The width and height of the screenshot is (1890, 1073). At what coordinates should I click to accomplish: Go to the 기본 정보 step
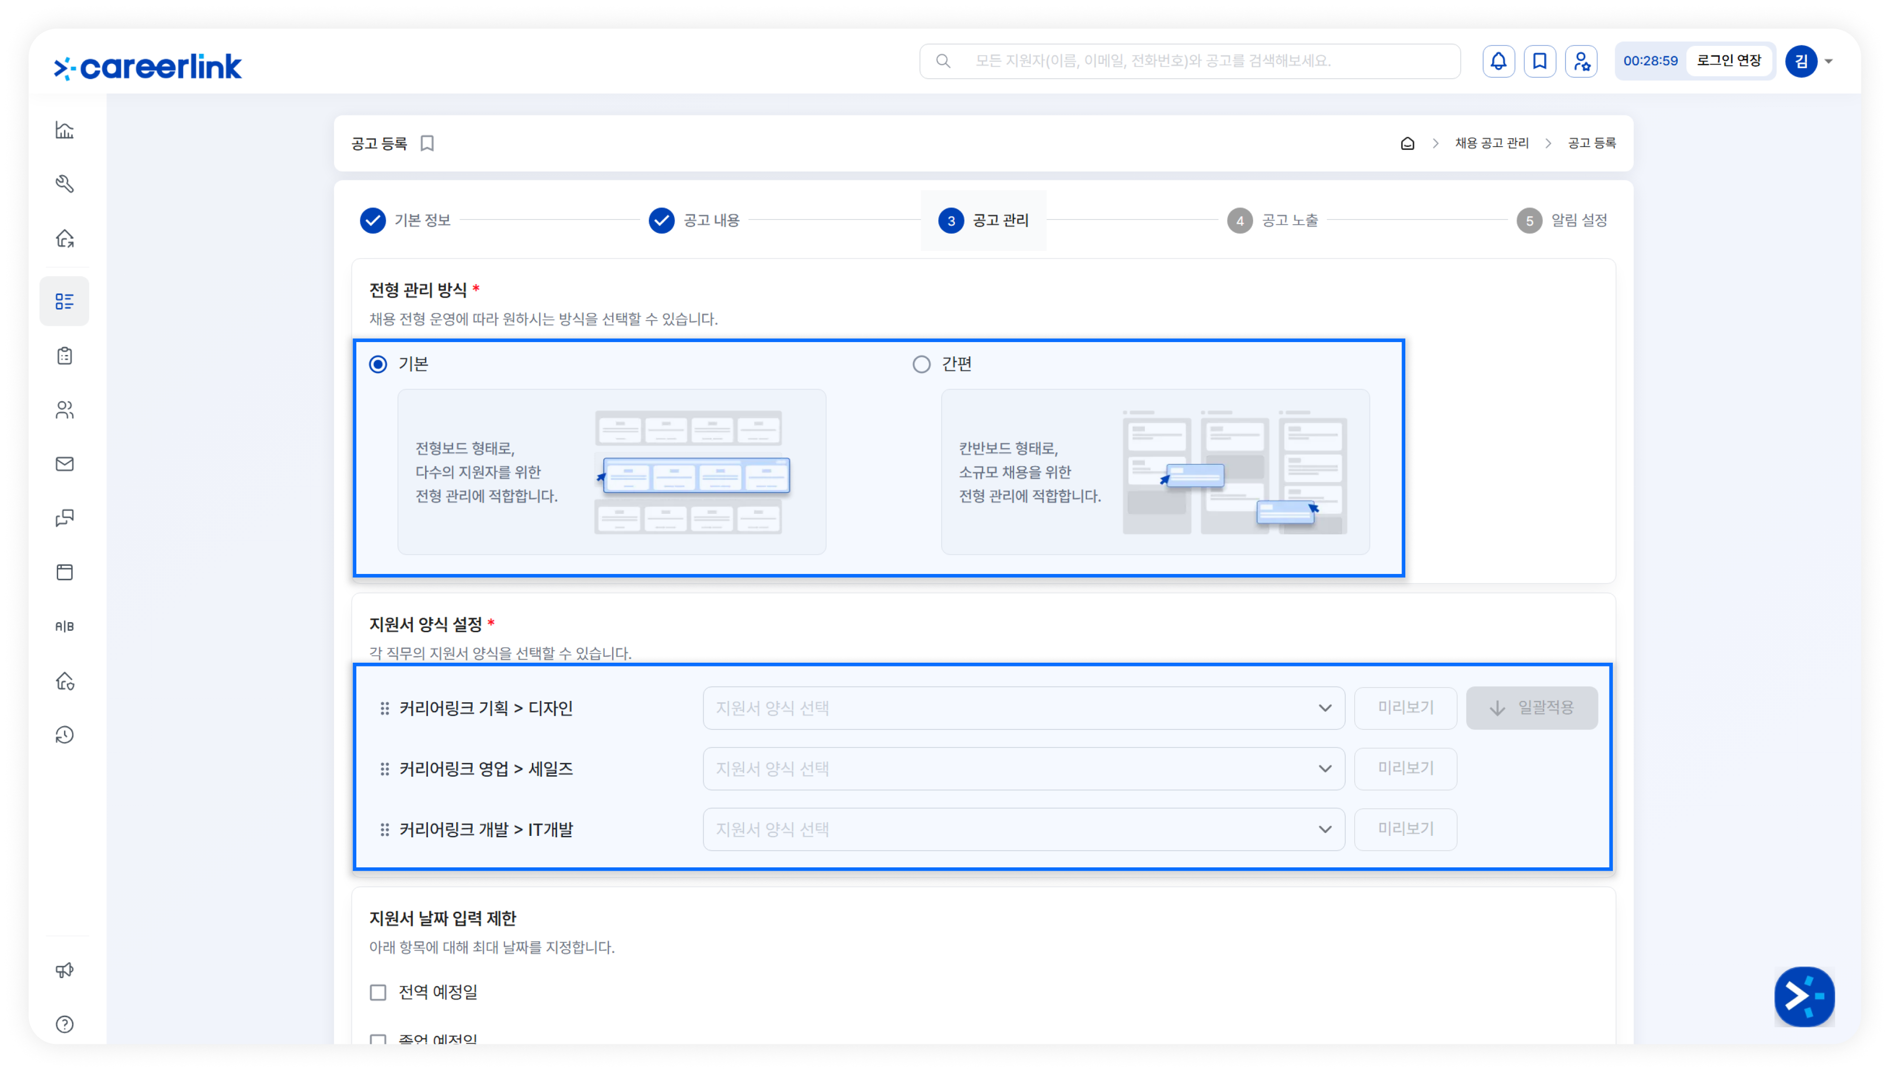(x=405, y=220)
